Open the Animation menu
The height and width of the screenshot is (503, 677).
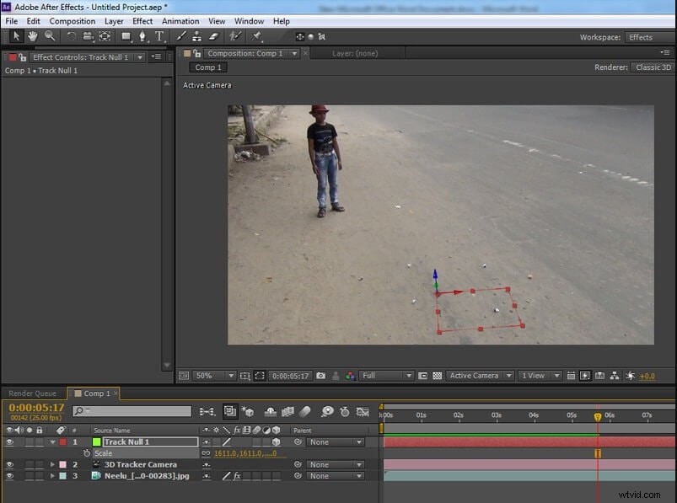[180, 21]
